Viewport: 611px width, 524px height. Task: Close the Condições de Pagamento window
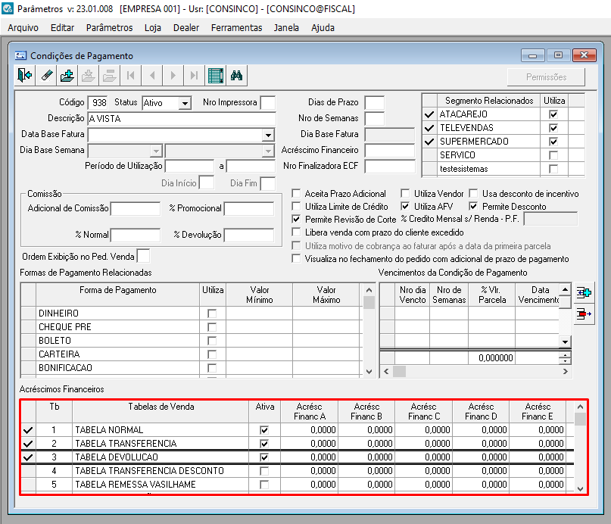click(x=584, y=55)
